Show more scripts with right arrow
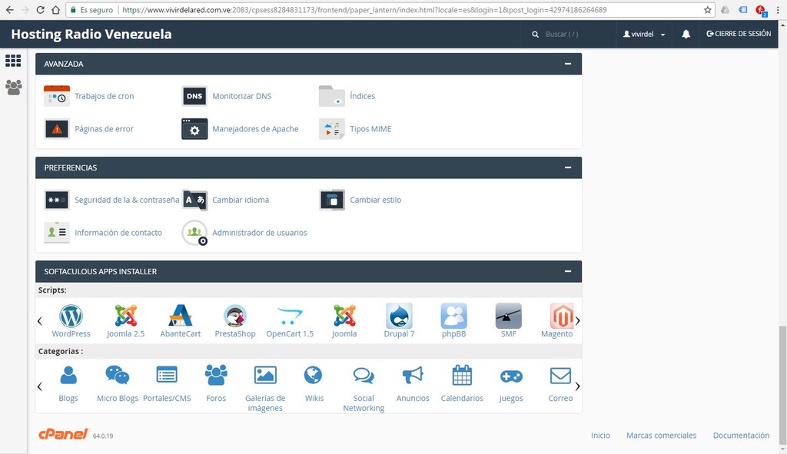Image resolution: width=787 pixels, height=454 pixels. point(578,320)
